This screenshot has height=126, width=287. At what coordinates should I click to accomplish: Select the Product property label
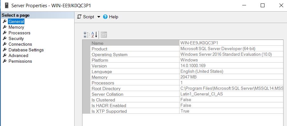(x=99, y=49)
